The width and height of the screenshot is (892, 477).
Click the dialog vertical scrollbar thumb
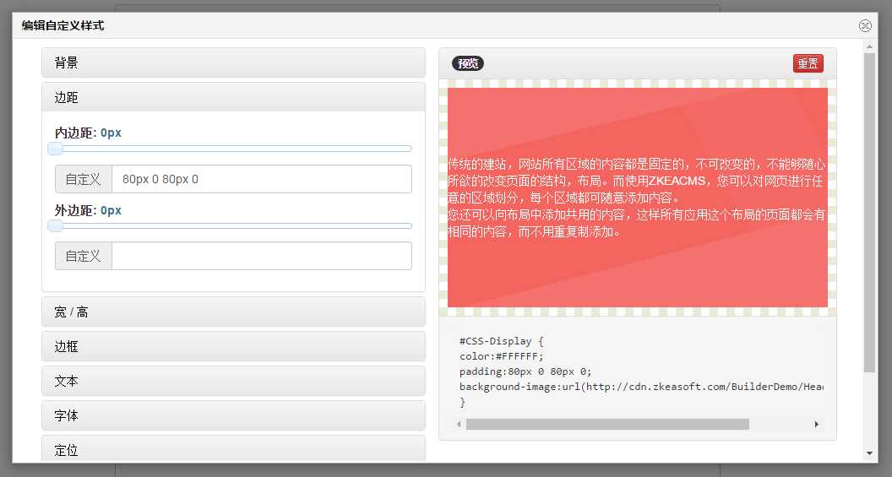click(x=869, y=214)
